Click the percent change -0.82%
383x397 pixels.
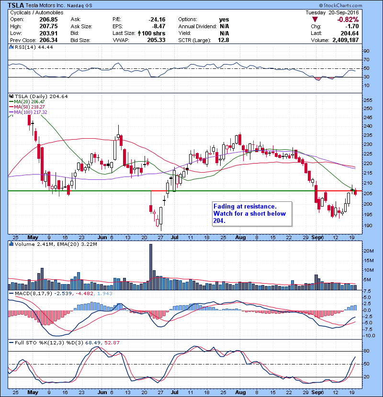click(x=348, y=20)
